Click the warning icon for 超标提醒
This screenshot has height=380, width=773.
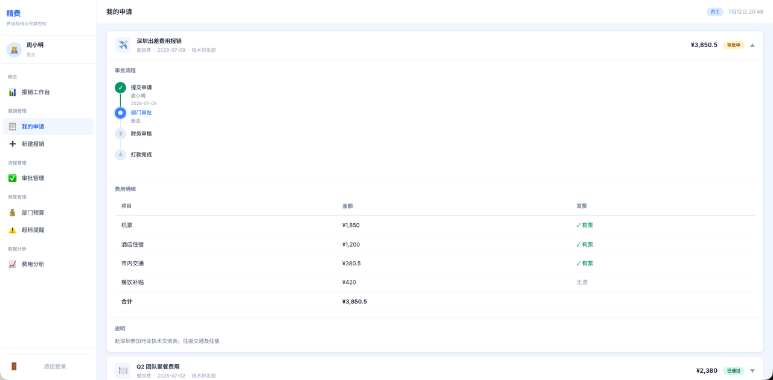(12, 230)
